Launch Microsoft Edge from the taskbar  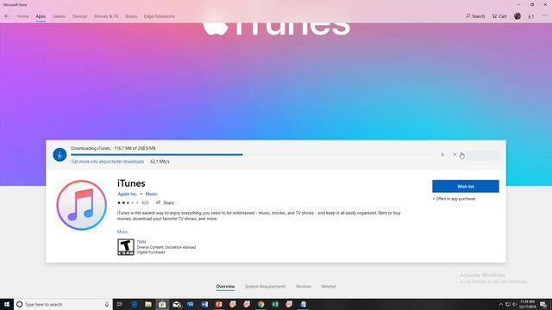click(x=135, y=304)
